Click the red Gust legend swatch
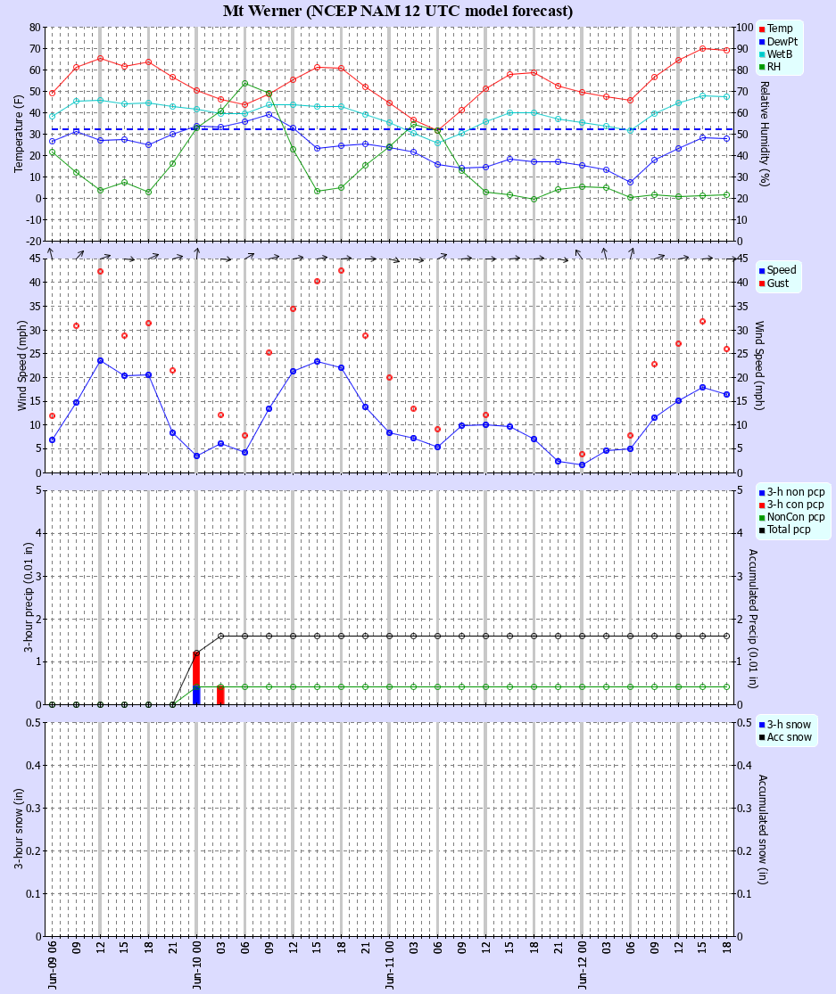Image resolution: width=836 pixels, height=994 pixels. 761,283
